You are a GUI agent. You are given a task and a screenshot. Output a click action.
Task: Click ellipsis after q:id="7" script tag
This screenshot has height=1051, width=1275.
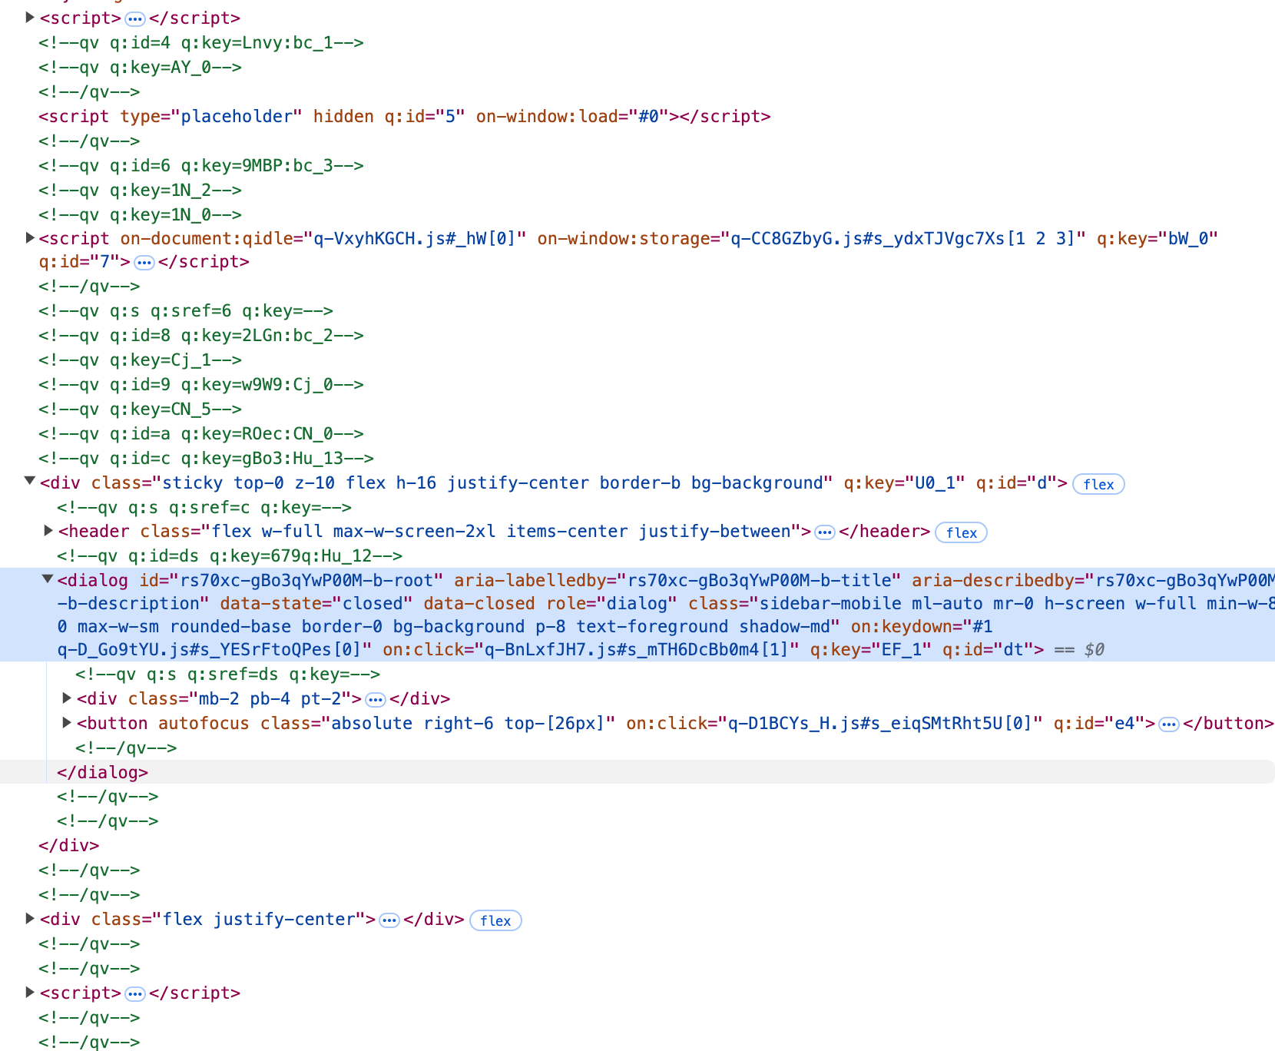pyautogui.click(x=144, y=263)
